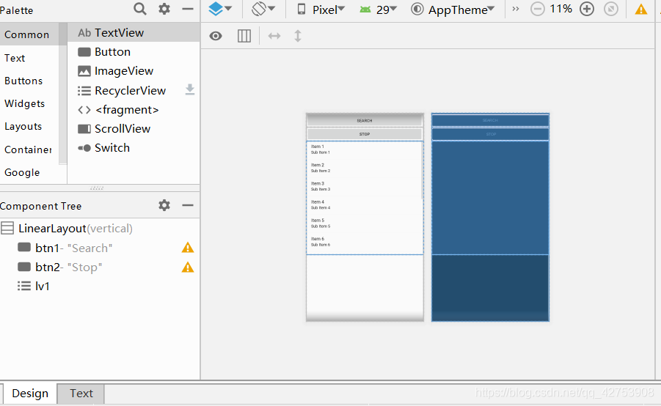The height and width of the screenshot is (406, 661).
Task: Search the Palette with the magnifier icon
Action: pyautogui.click(x=140, y=9)
